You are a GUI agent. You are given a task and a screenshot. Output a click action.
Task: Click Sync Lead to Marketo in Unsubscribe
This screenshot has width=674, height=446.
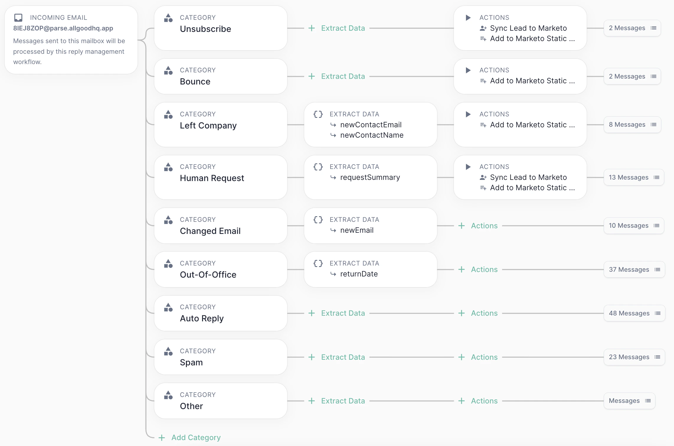(x=528, y=28)
